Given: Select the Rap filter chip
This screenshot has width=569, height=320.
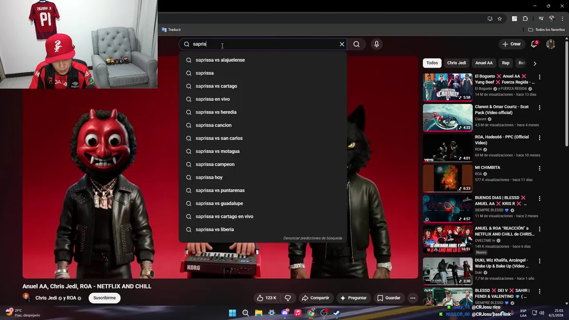Looking at the screenshot, I should [505, 63].
